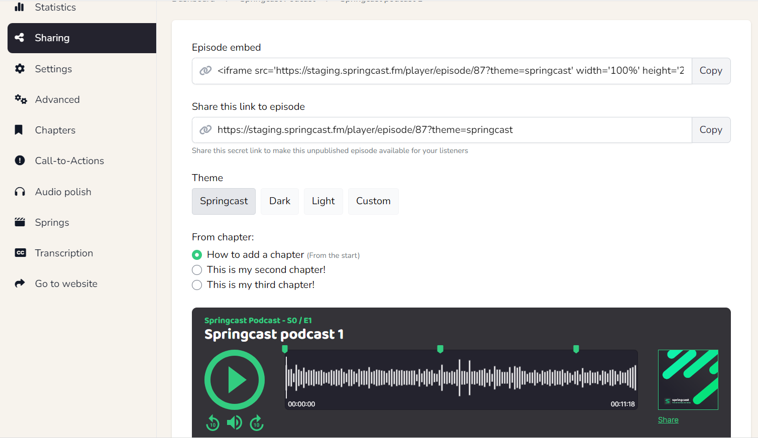Click the 00:00:00 elapsed time label

coord(301,404)
